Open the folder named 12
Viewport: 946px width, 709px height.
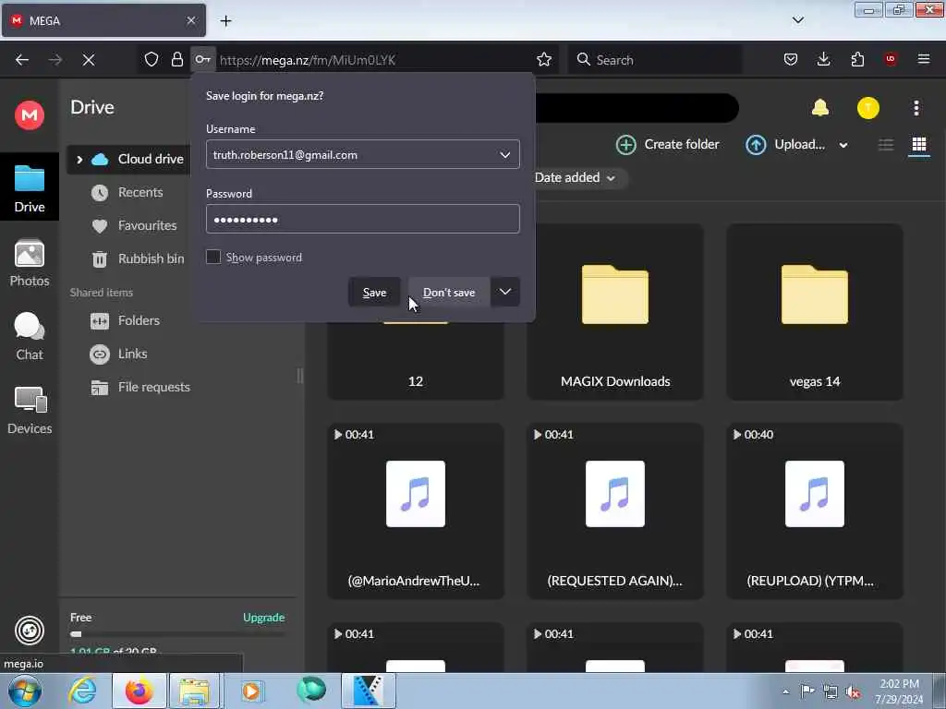point(416,361)
